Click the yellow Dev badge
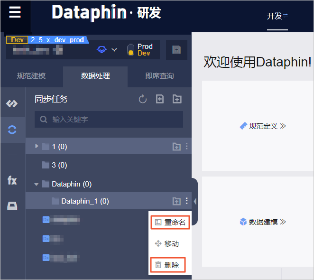314x280 pixels. tap(17, 40)
